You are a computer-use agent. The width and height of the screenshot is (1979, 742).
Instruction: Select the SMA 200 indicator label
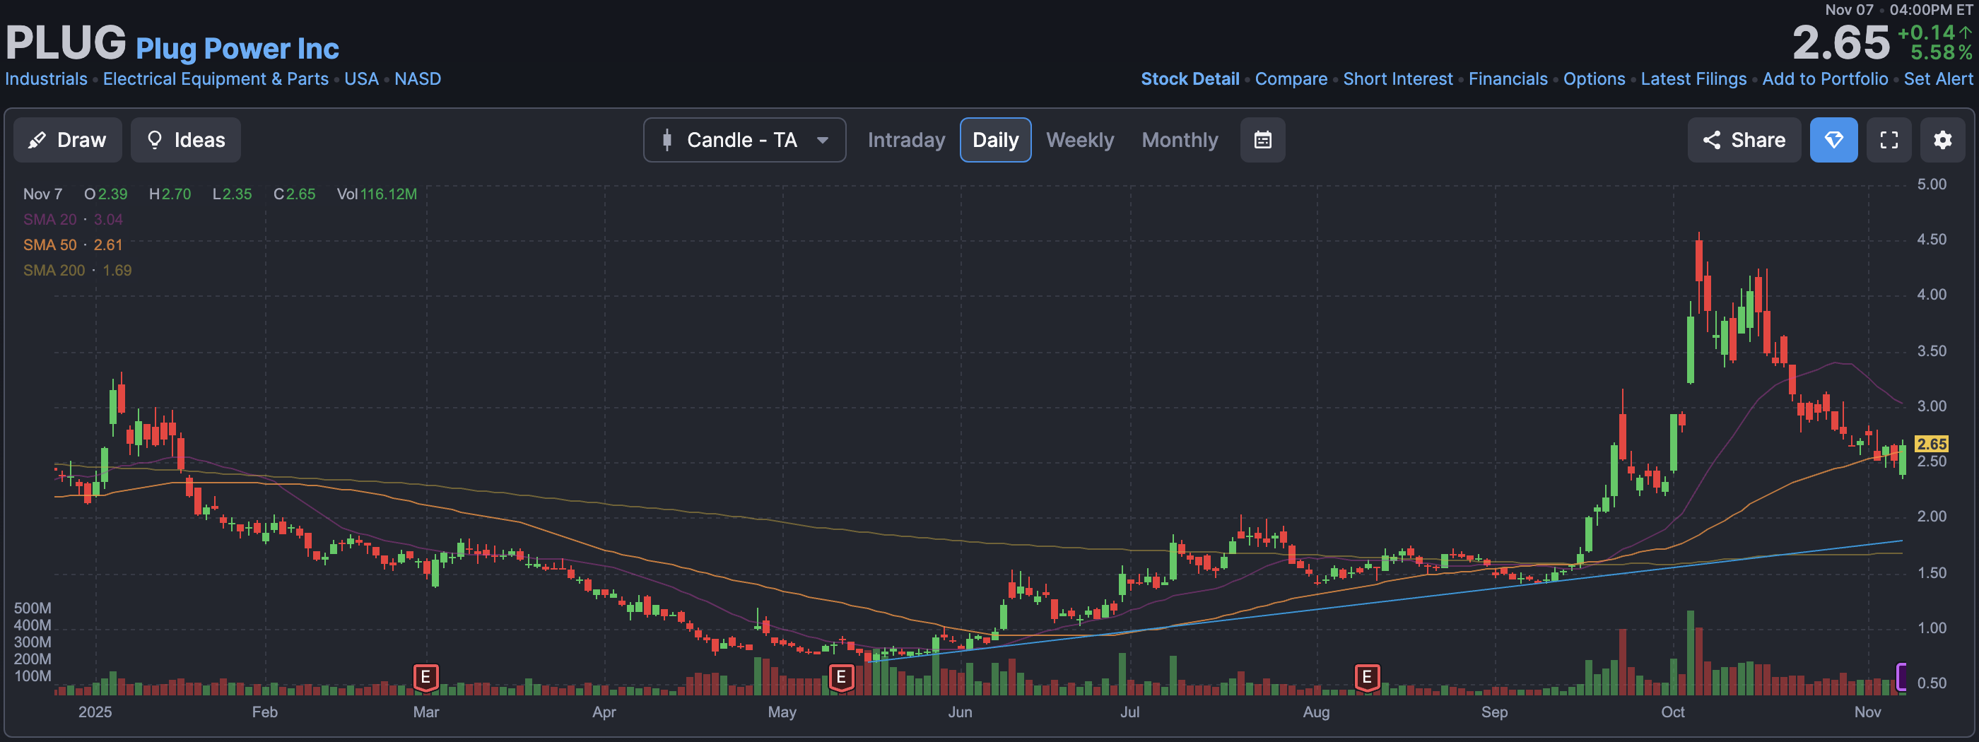[54, 271]
